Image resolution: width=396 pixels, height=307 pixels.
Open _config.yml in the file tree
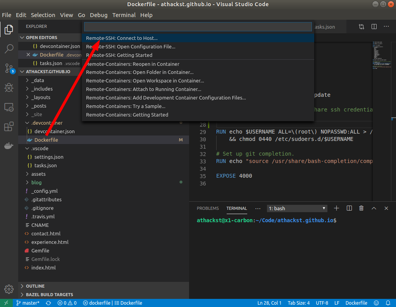point(44,191)
